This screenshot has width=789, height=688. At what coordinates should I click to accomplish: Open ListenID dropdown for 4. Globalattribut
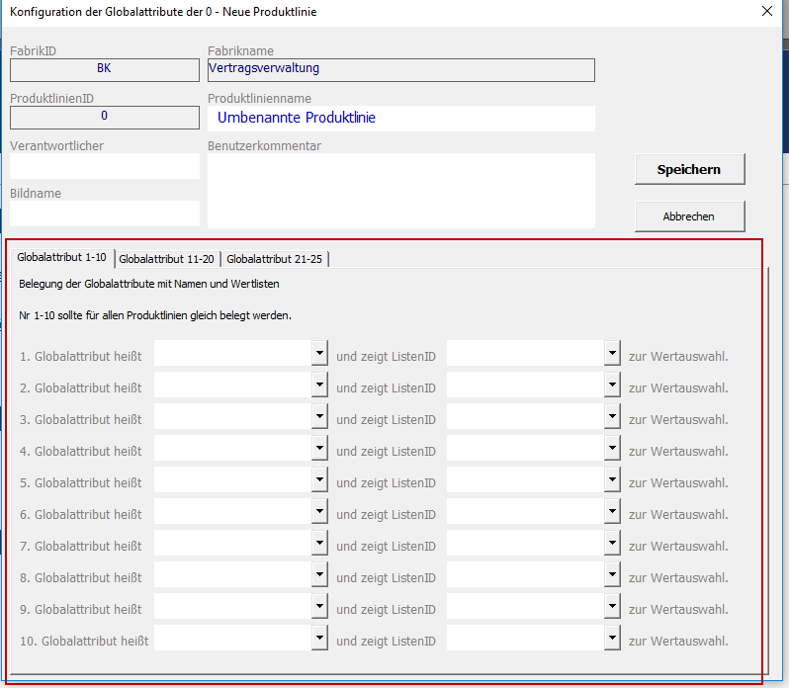[612, 449]
